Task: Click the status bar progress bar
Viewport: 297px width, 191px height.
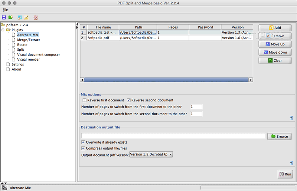Action: click(x=248, y=188)
